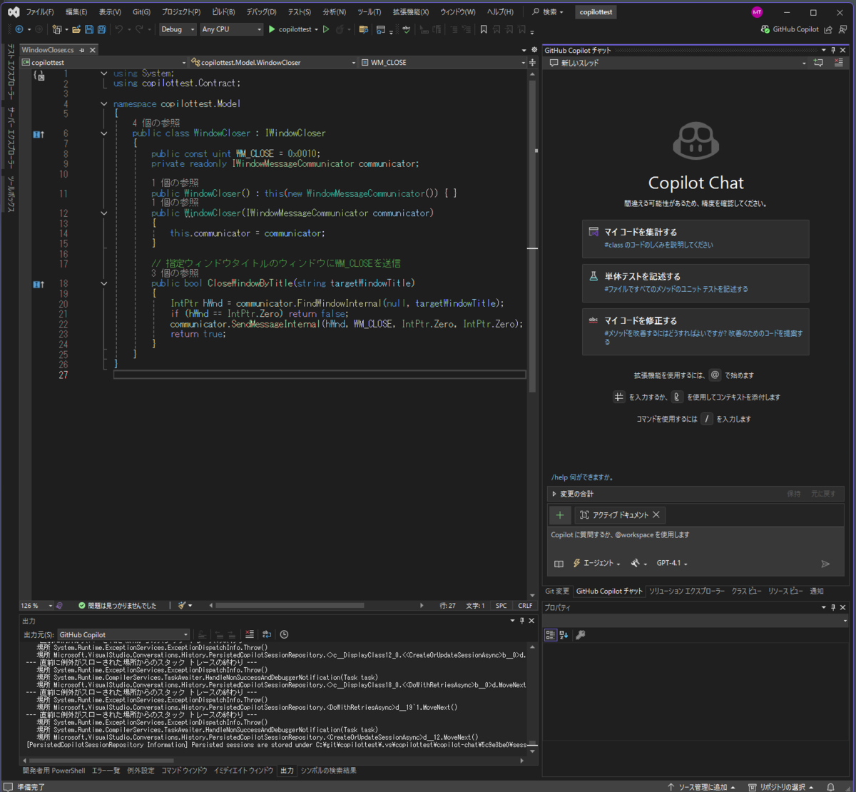Collapse the namespace copilottest.Model block

tap(104, 103)
